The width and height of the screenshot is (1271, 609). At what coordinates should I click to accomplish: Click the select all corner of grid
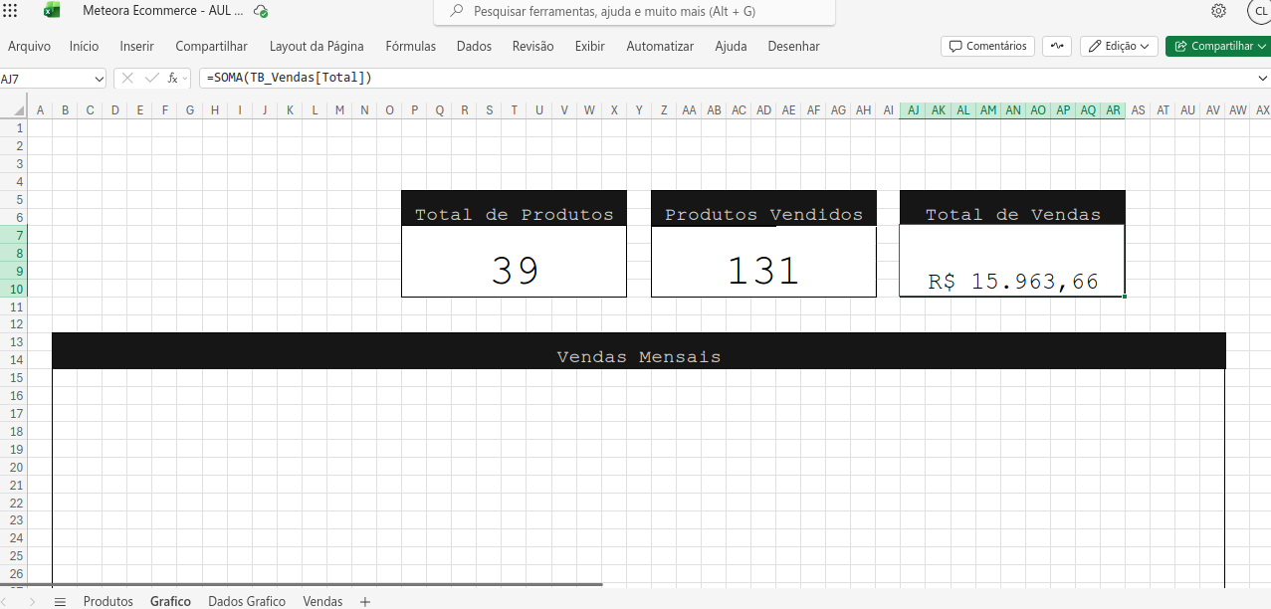coord(13,110)
